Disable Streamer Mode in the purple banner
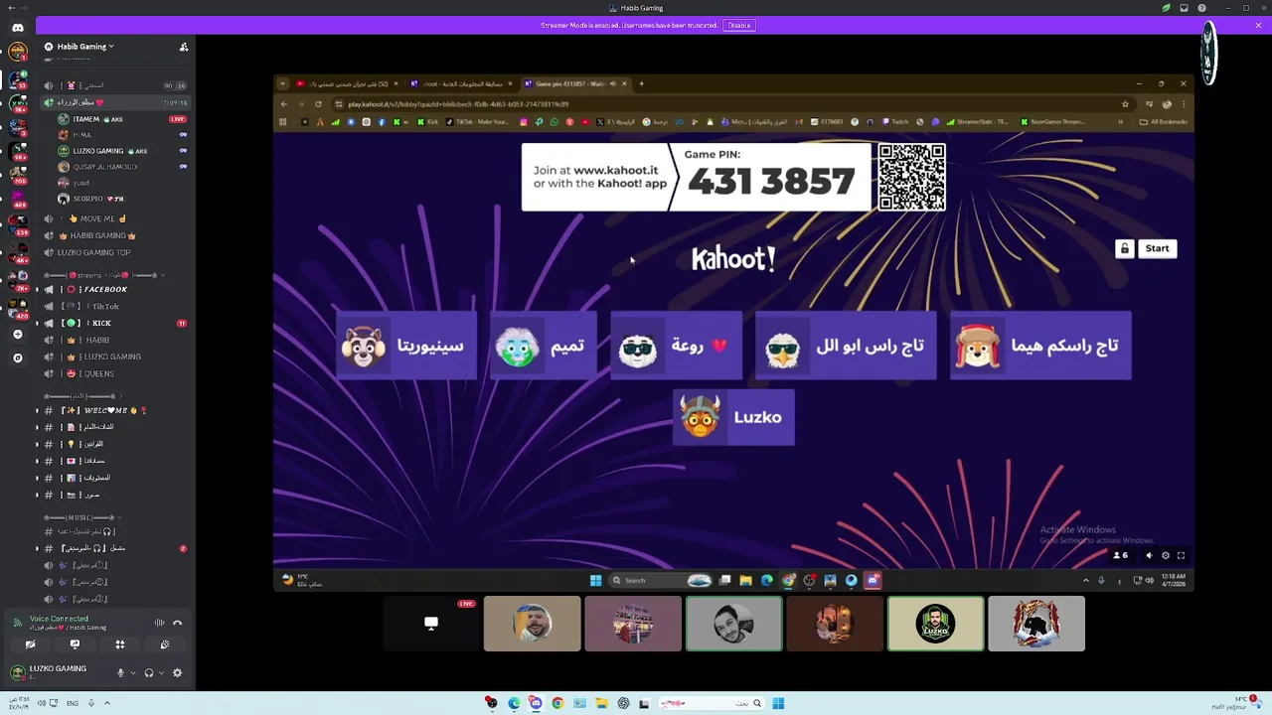Screen dimensions: 1272x715 738,25
